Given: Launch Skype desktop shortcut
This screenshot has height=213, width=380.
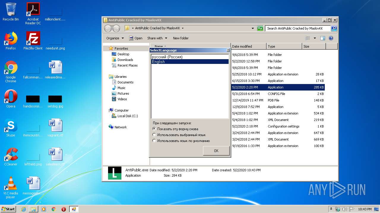Looking at the screenshot, I should pyautogui.click(x=11, y=128).
